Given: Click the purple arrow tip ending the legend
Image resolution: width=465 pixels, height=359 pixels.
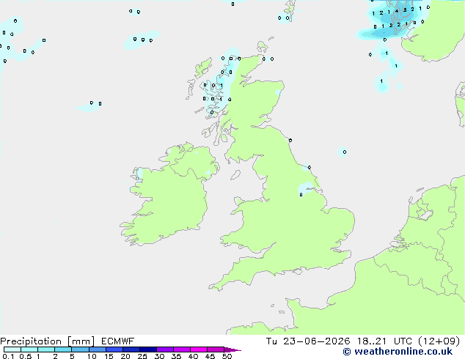Looking at the screenshot, I should 232,349.
